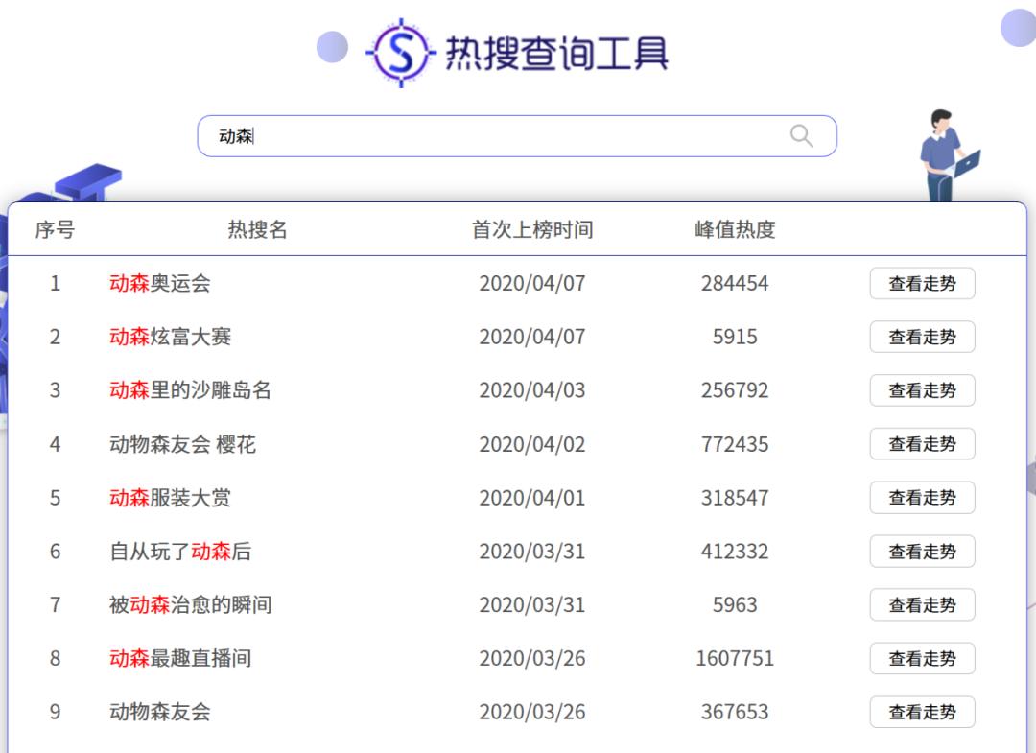Click the man with laptop illustration
The image size is (1036, 753).
coord(946,155)
